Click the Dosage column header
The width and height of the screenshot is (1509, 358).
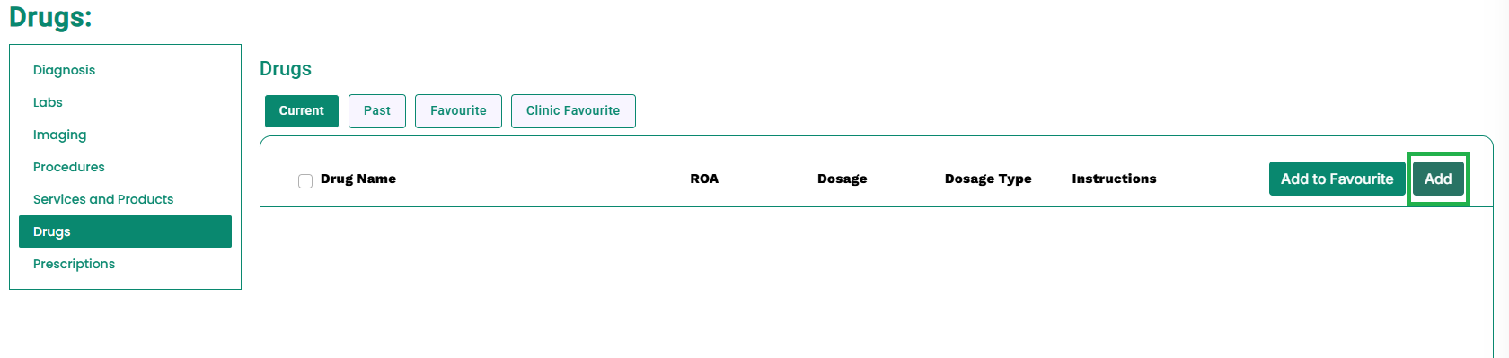pos(843,179)
